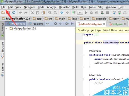Viewport: 129px width, 96px height.
Task: Select the user breadcrumb folder
Action: click(x=114, y=19)
